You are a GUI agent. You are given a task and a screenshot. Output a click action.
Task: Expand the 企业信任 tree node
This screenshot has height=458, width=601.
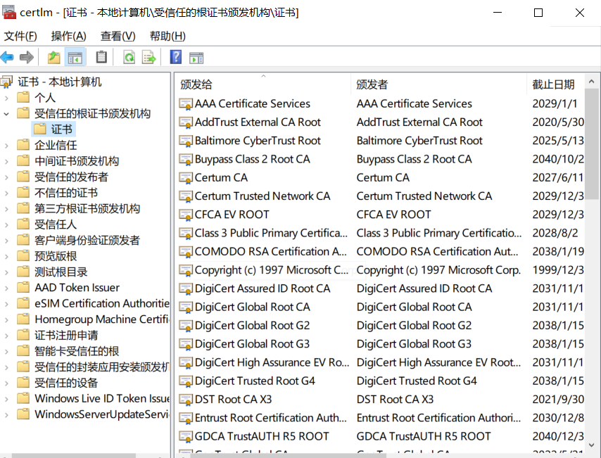[6, 146]
